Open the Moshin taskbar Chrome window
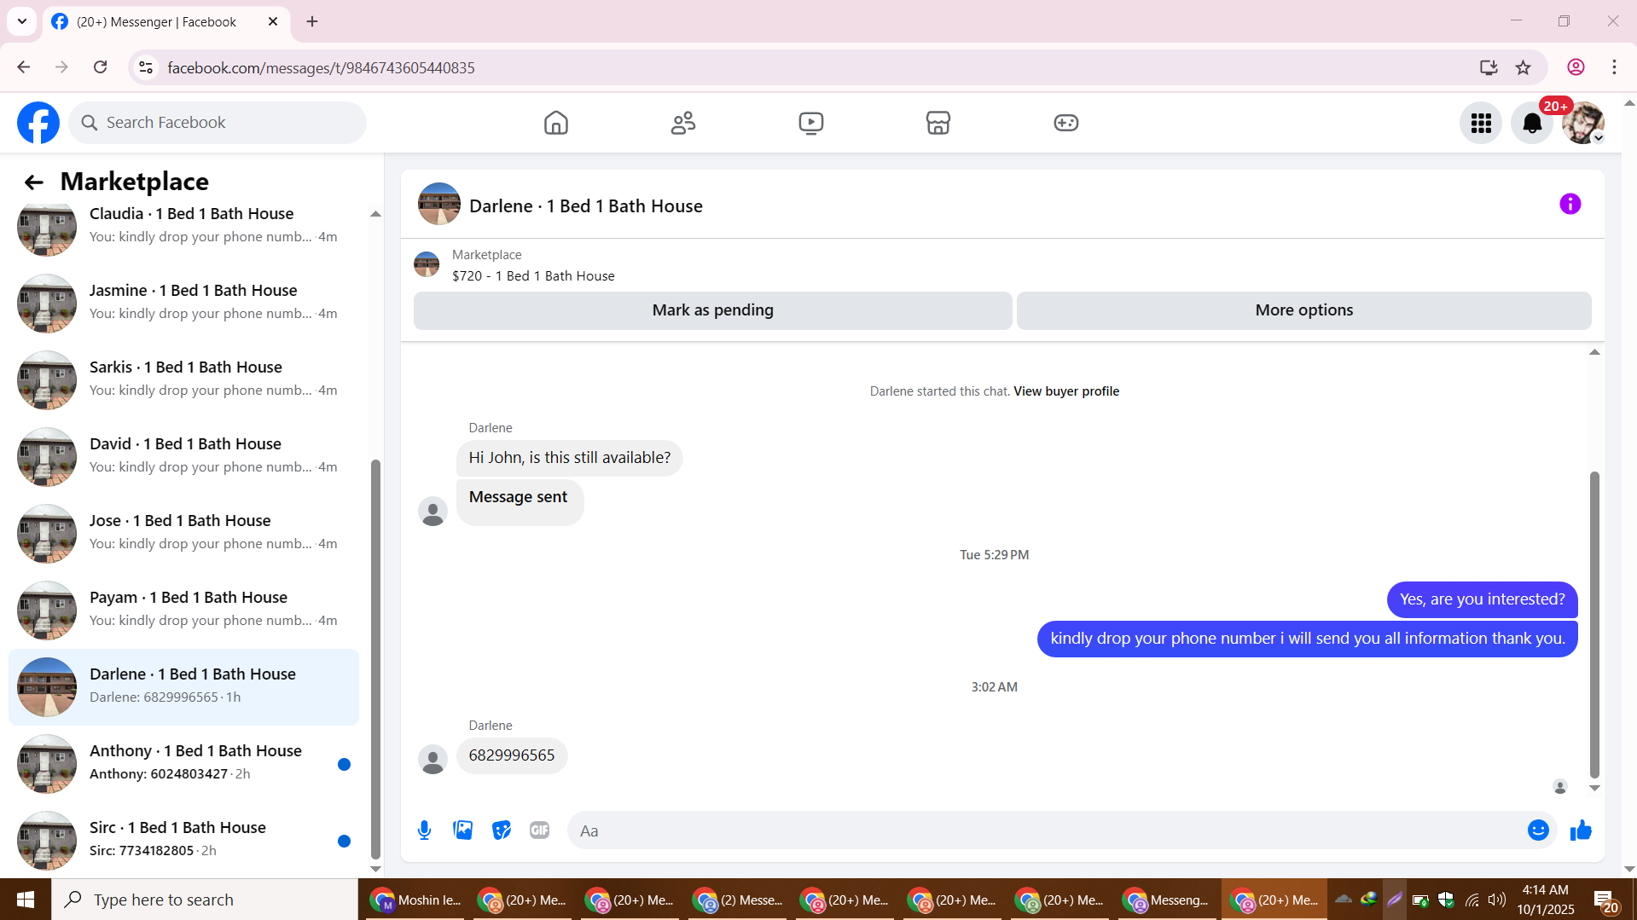 (x=417, y=900)
